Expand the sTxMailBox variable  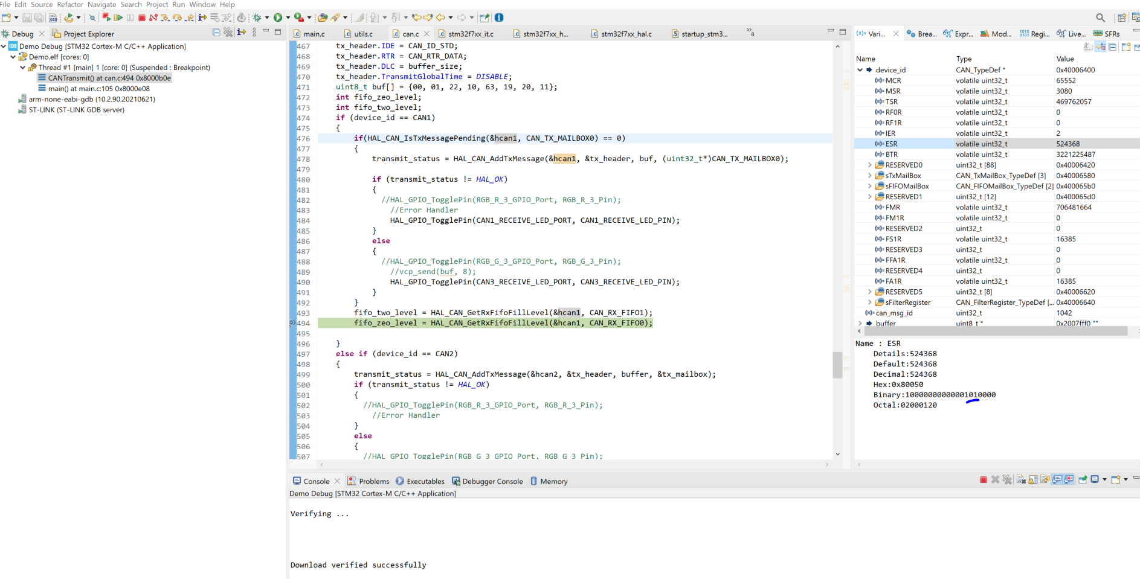[869, 175]
